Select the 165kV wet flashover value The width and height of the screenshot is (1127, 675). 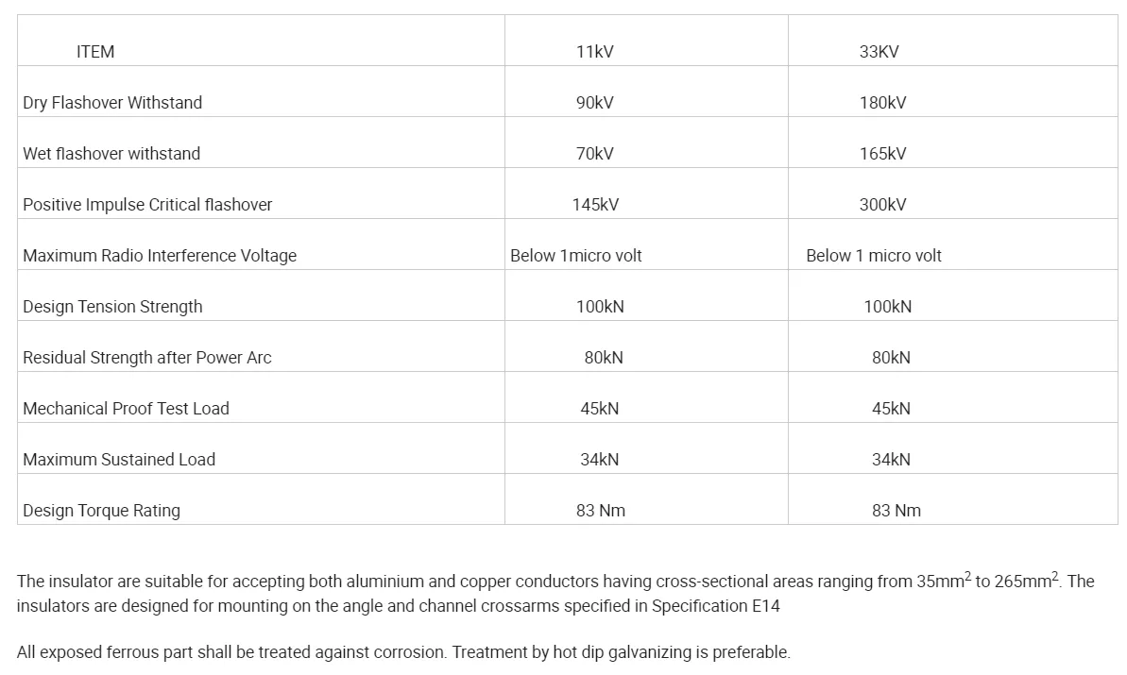pyautogui.click(x=882, y=154)
